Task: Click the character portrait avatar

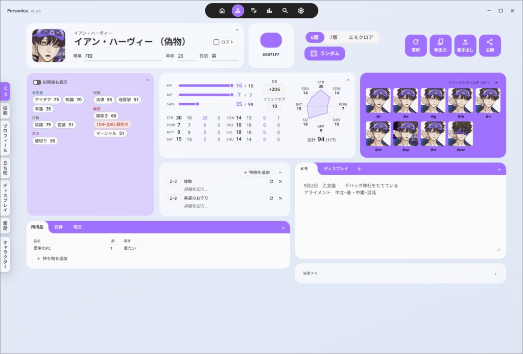Action: click(49, 45)
